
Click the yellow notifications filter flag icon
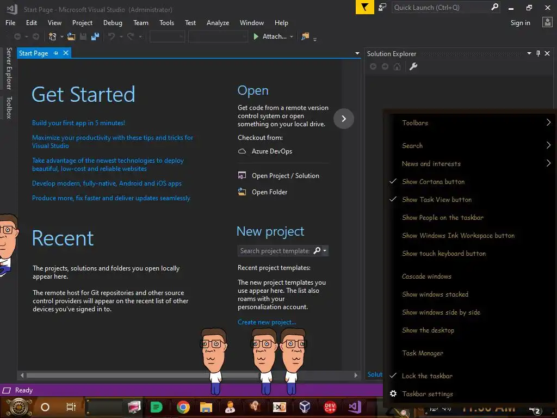click(365, 7)
